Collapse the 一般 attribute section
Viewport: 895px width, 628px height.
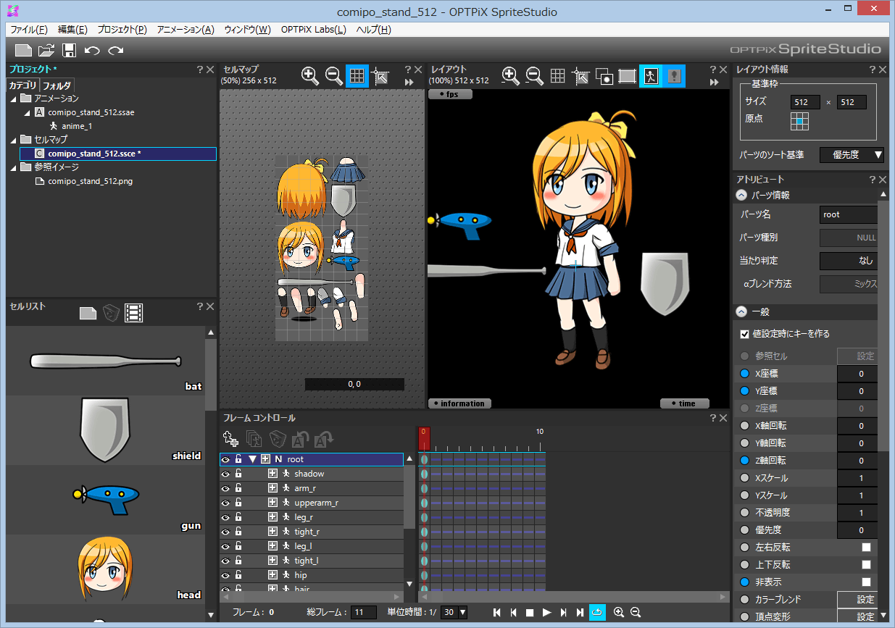point(741,311)
